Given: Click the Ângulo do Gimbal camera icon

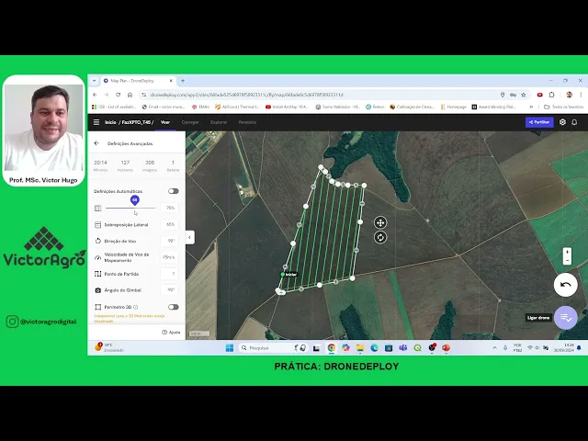Looking at the screenshot, I should pos(98,290).
